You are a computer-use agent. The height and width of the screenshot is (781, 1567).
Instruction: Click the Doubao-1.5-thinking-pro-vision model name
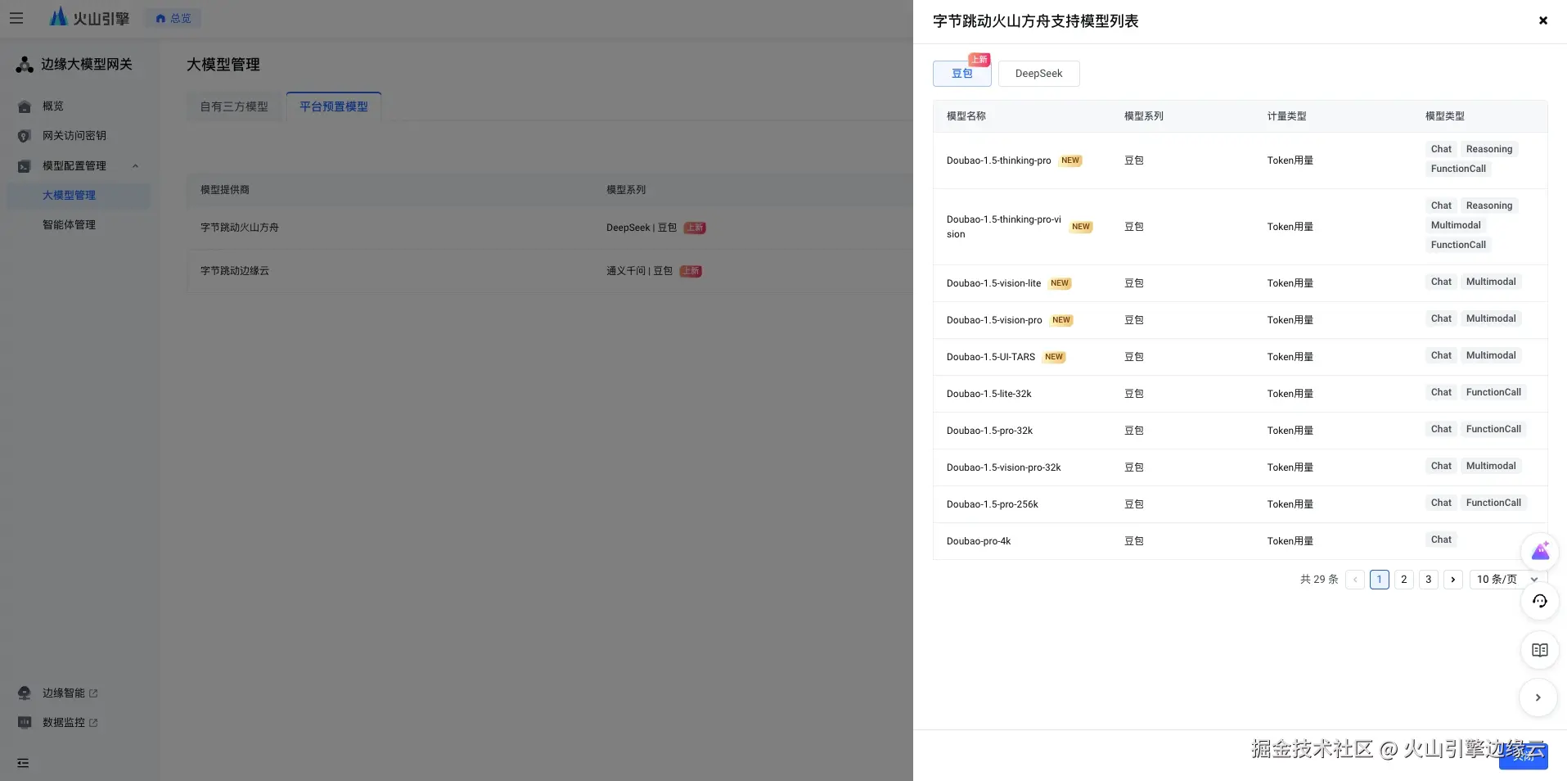(x=1004, y=227)
